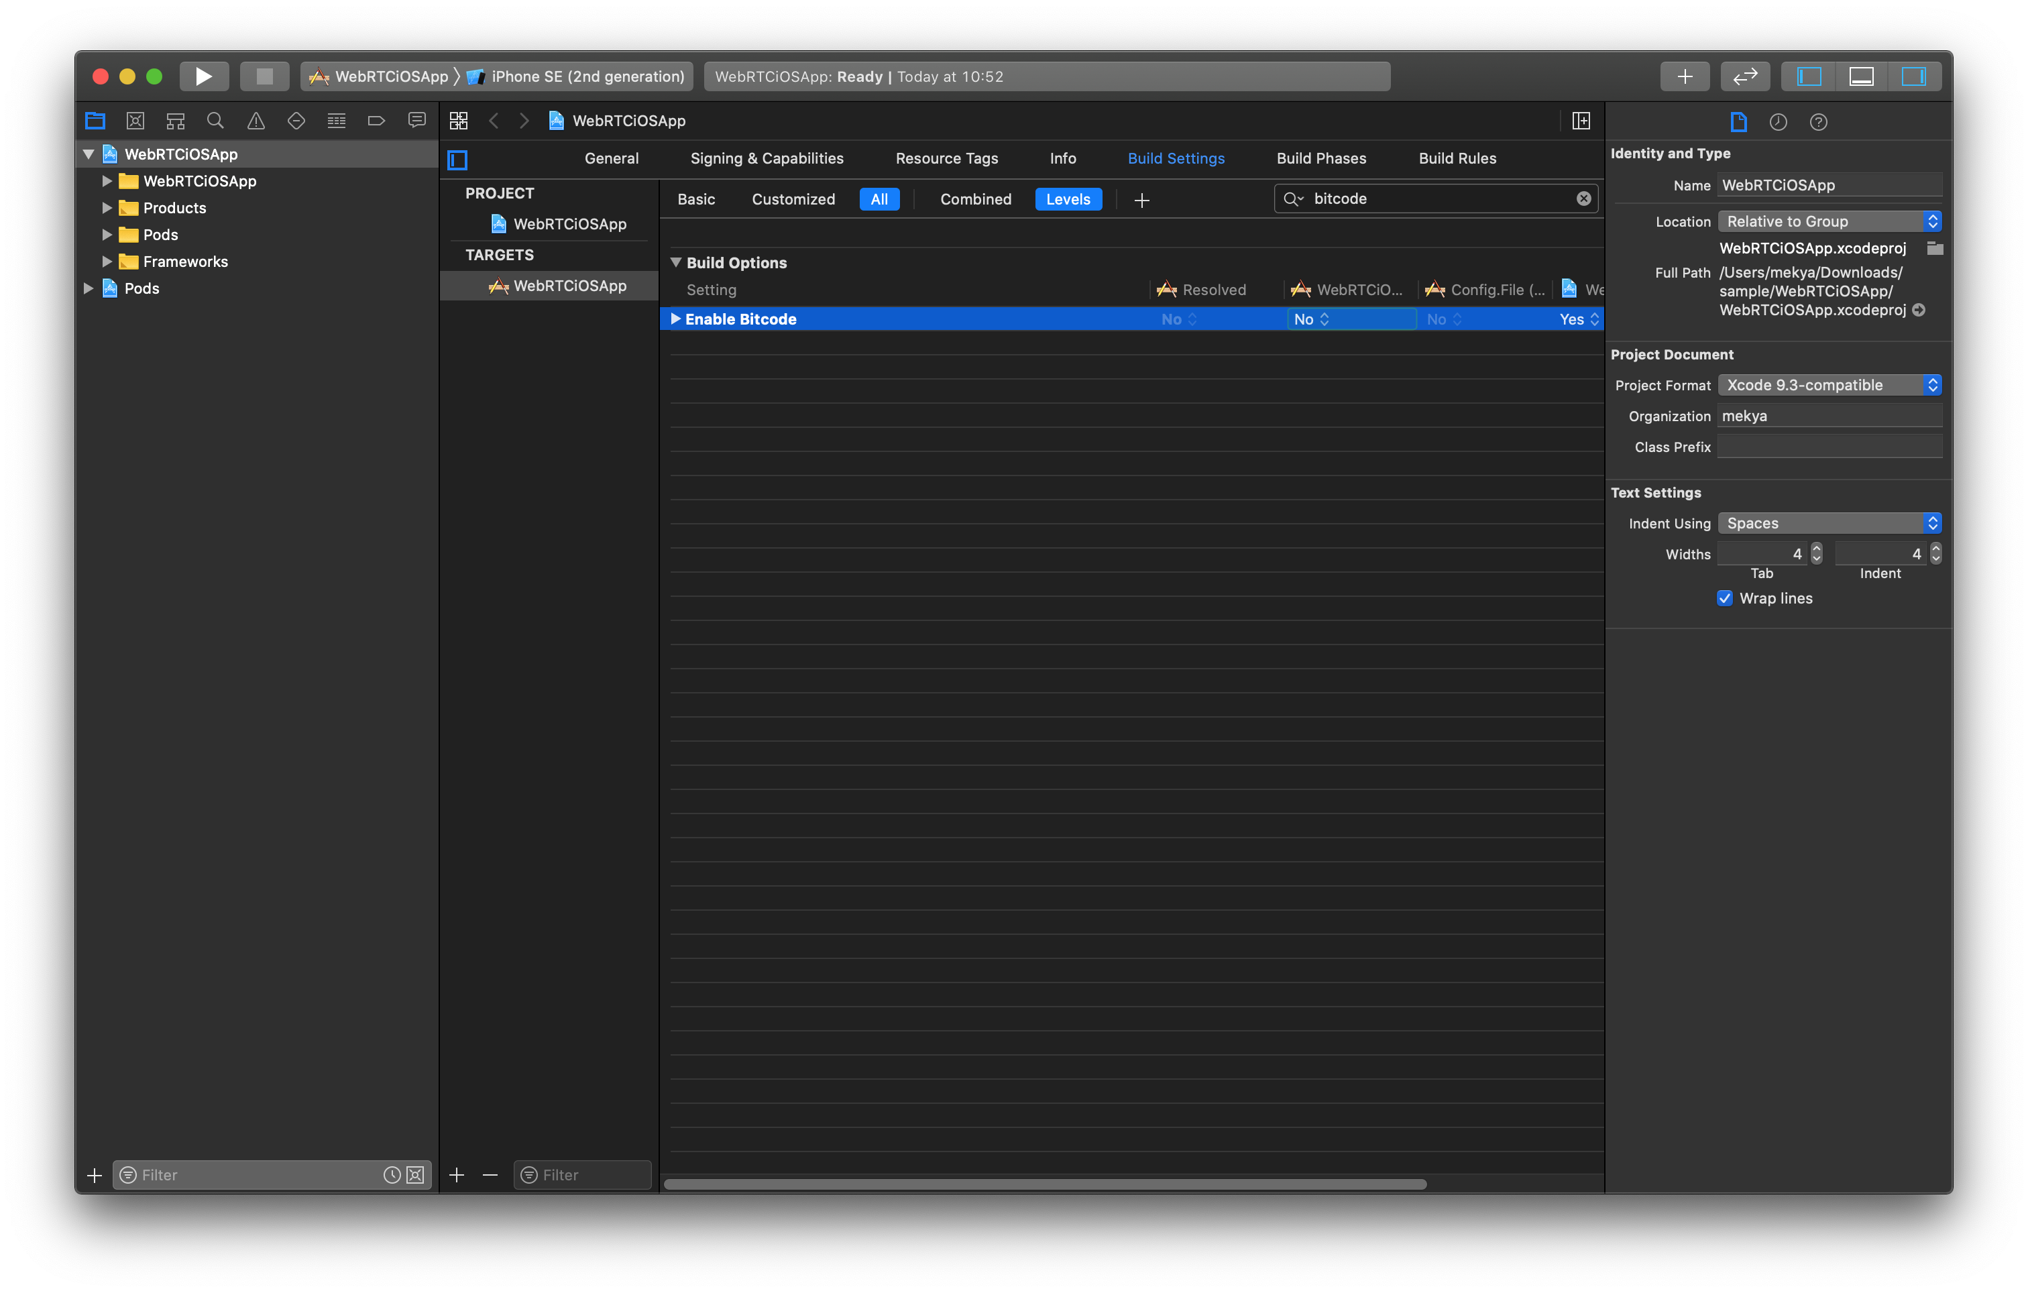The height and width of the screenshot is (1293, 2028).
Task: Open the Breakpoint navigator
Action: click(376, 121)
